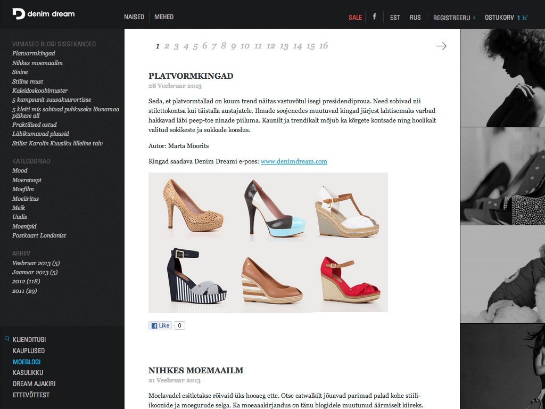Open the SALE section
545x409 pixels.
pos(355,18)
